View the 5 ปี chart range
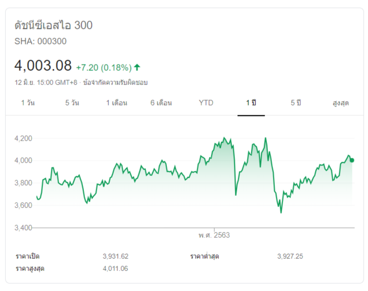 click(296, 103)
